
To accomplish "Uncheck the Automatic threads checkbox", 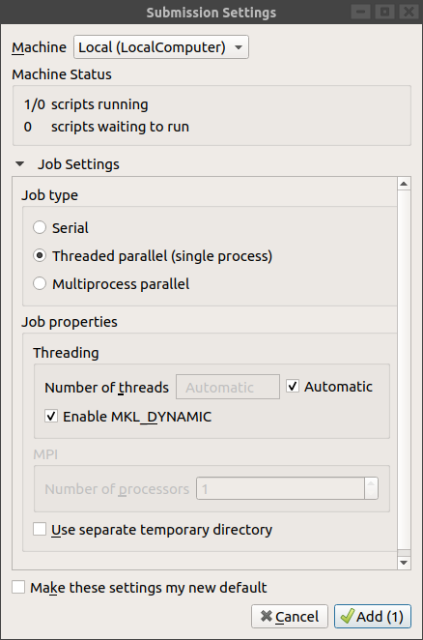I will click(293, 386).
